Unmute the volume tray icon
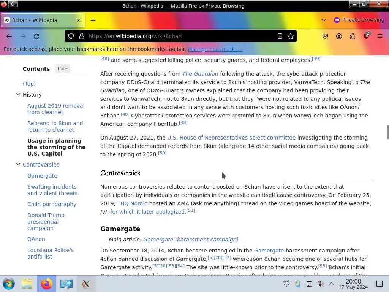The height and width of the screenshot is (292, 389). [320, 284]
